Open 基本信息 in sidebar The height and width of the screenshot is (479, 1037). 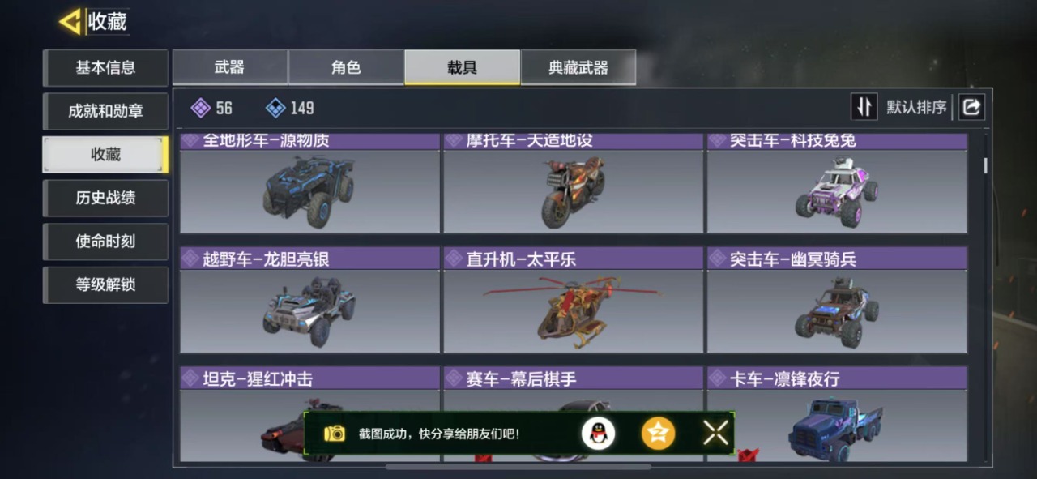(x=105, y=67)
